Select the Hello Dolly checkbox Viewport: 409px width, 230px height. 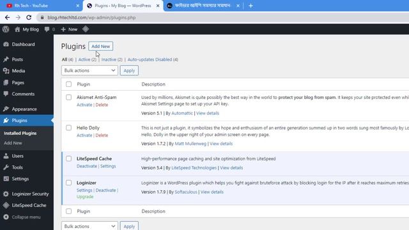[x=68, y=128]
